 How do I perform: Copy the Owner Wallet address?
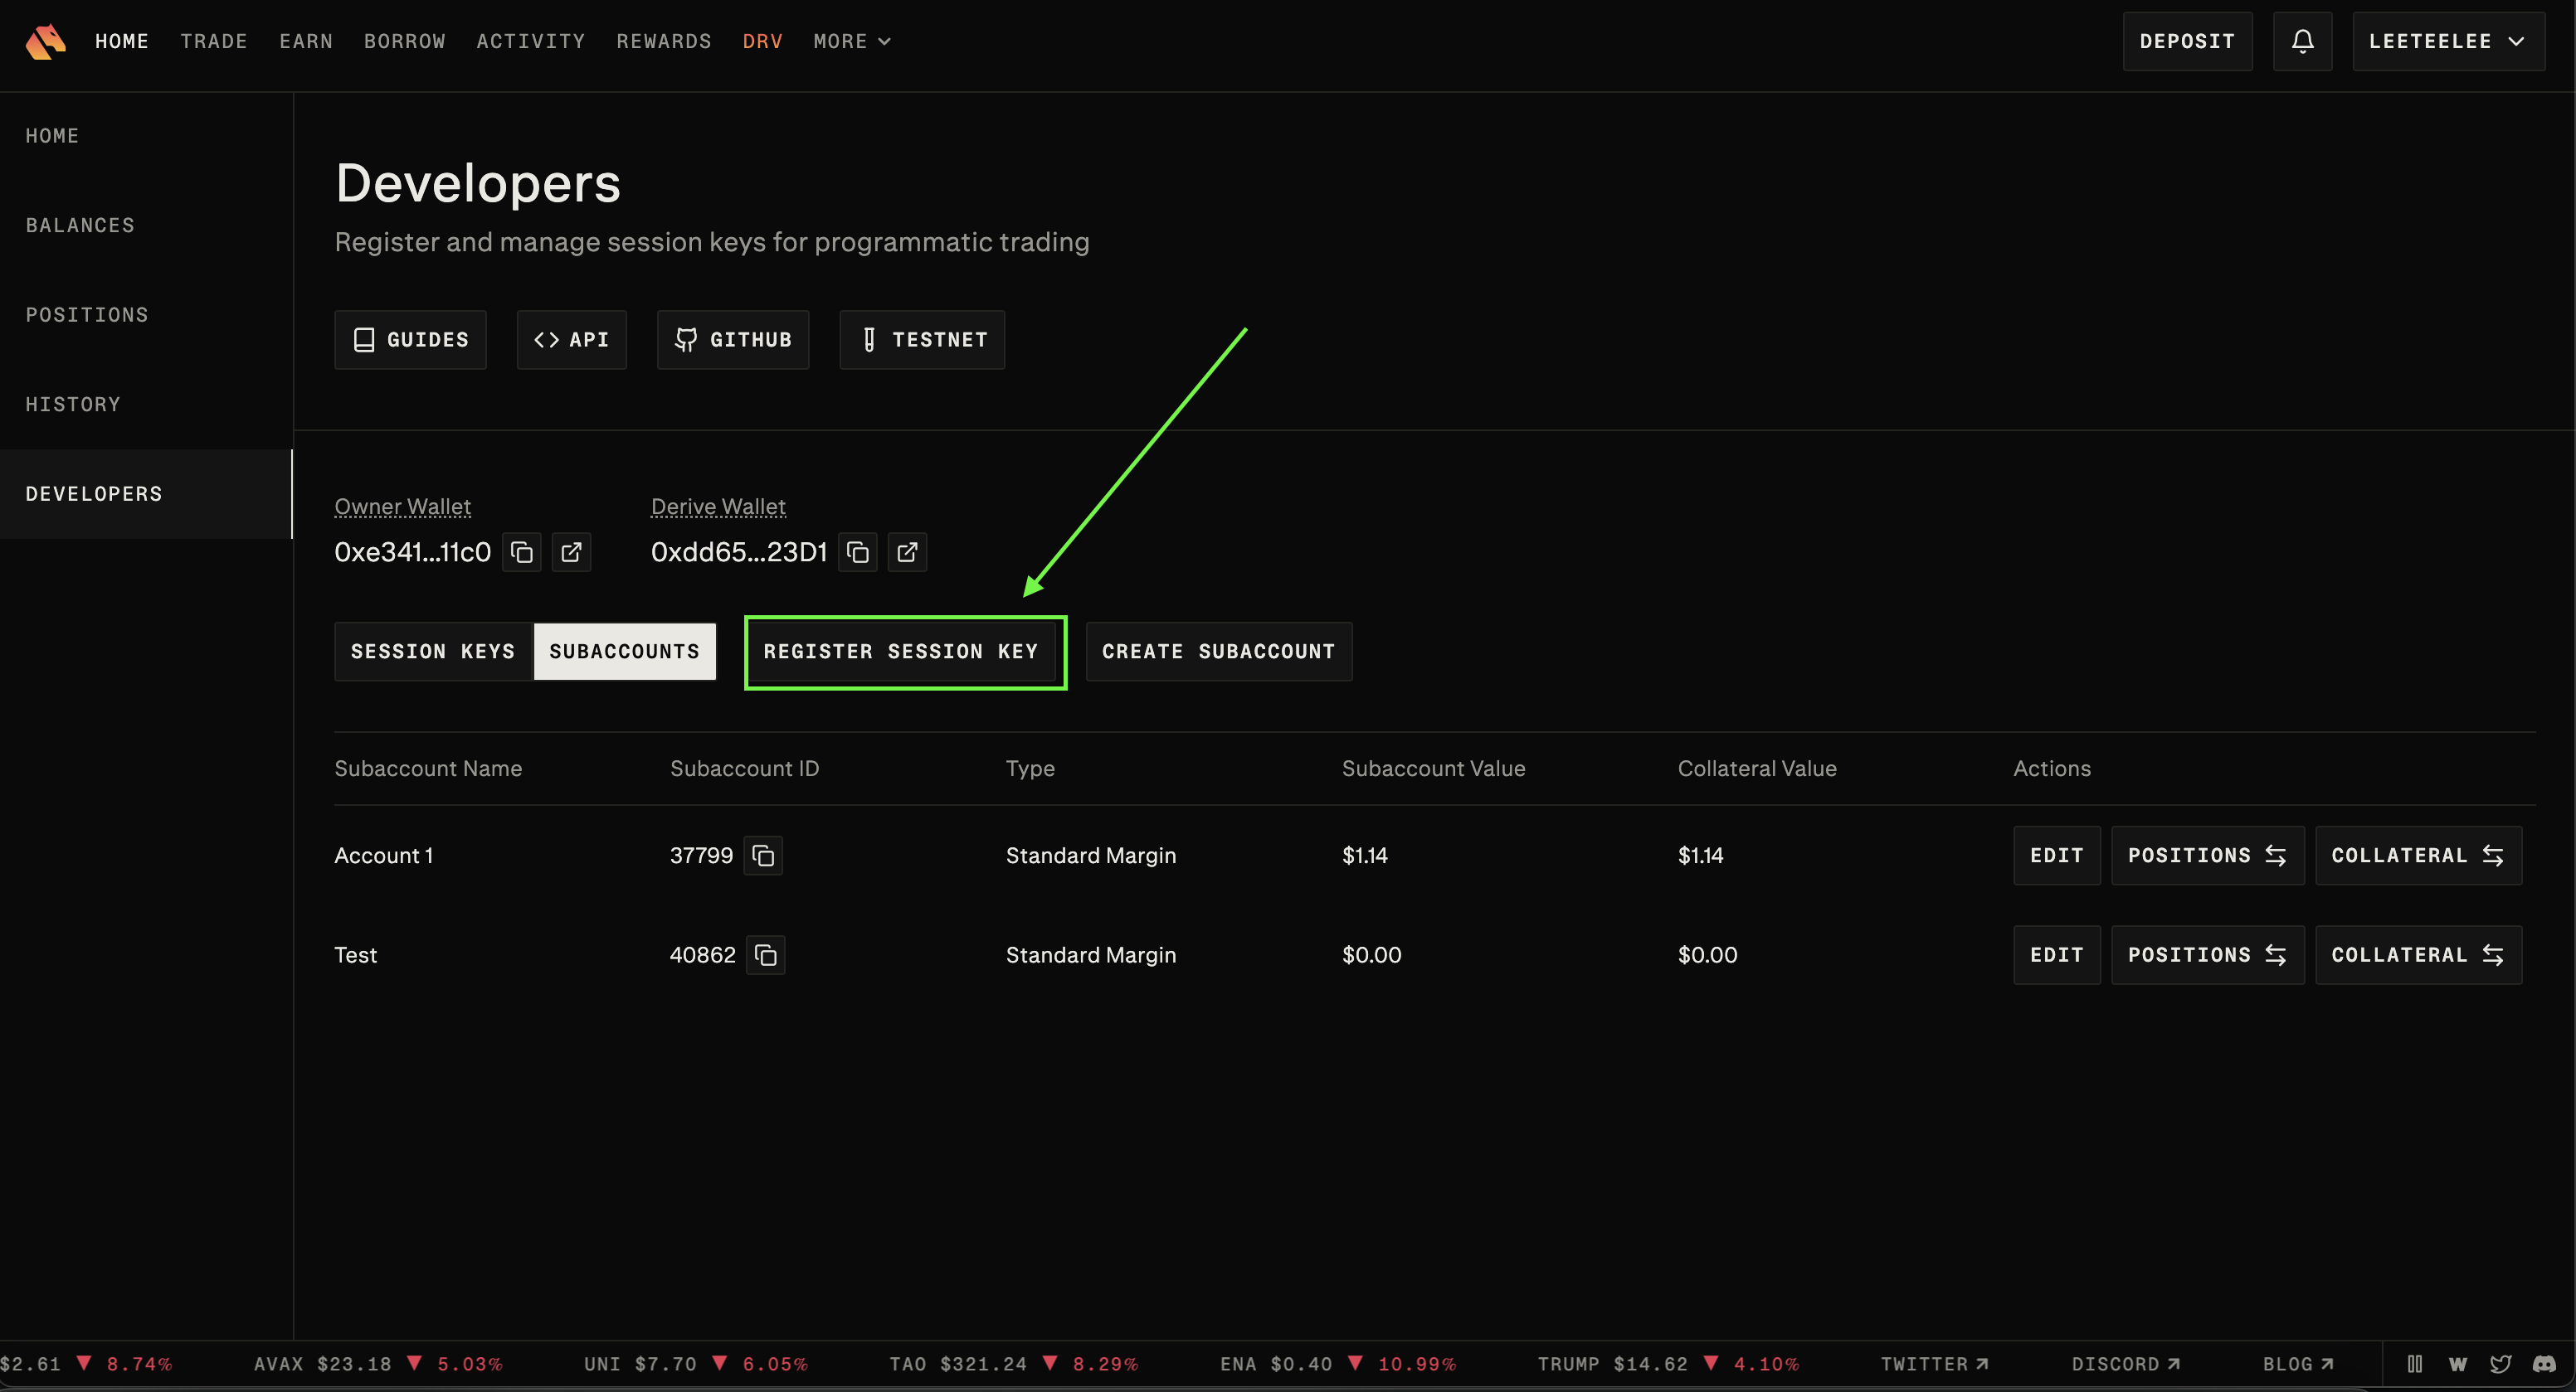[x=521, y=551]
